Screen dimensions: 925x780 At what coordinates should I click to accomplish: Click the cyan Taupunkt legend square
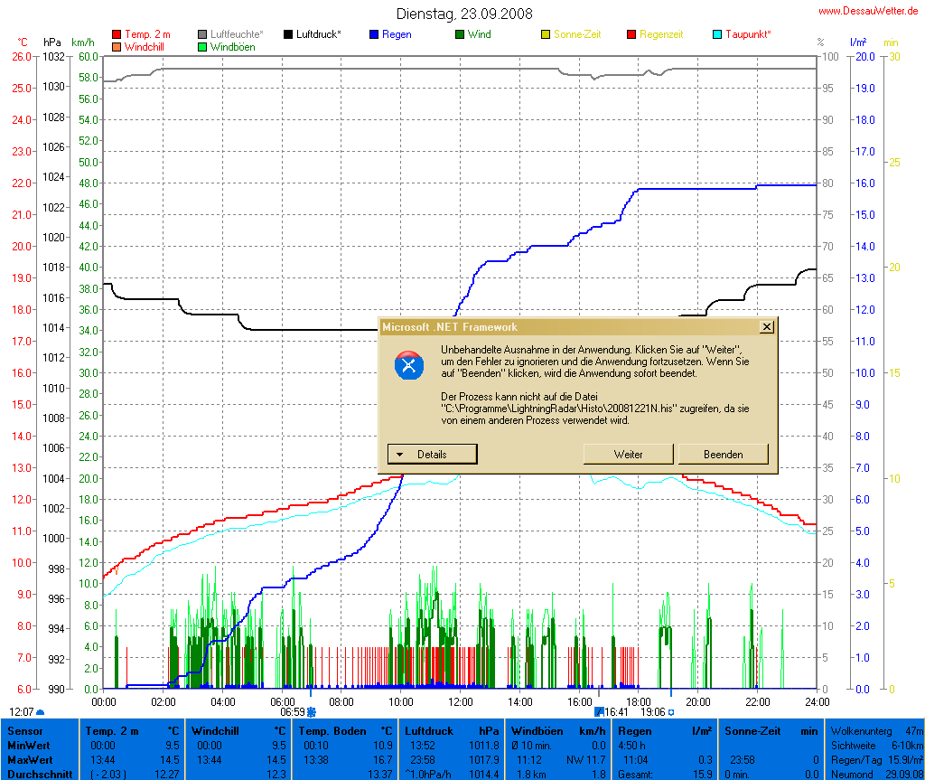tap(717, 34)
